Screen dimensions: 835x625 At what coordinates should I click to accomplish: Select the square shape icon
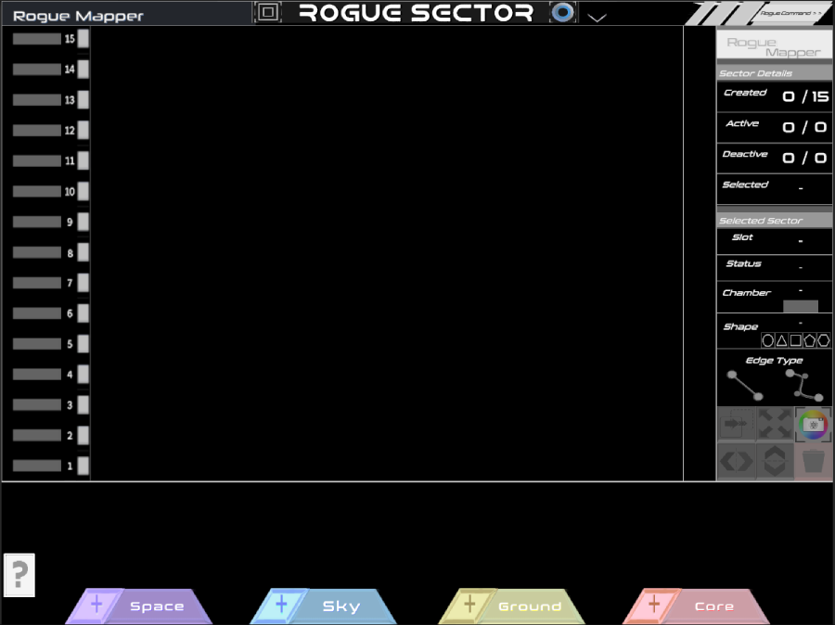(x=796, y=340)
